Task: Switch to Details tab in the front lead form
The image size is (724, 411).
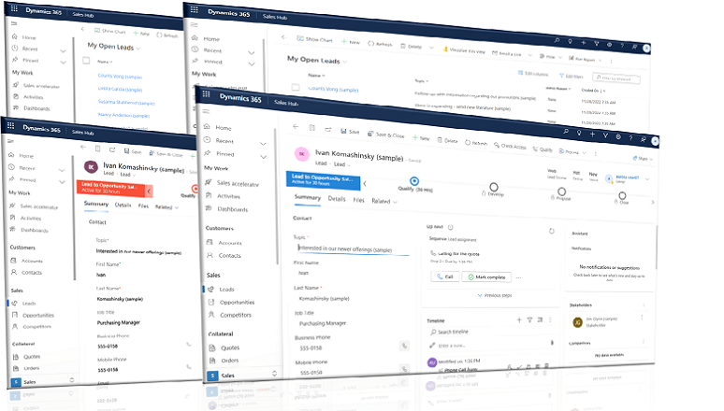Action: coord(336,199)
